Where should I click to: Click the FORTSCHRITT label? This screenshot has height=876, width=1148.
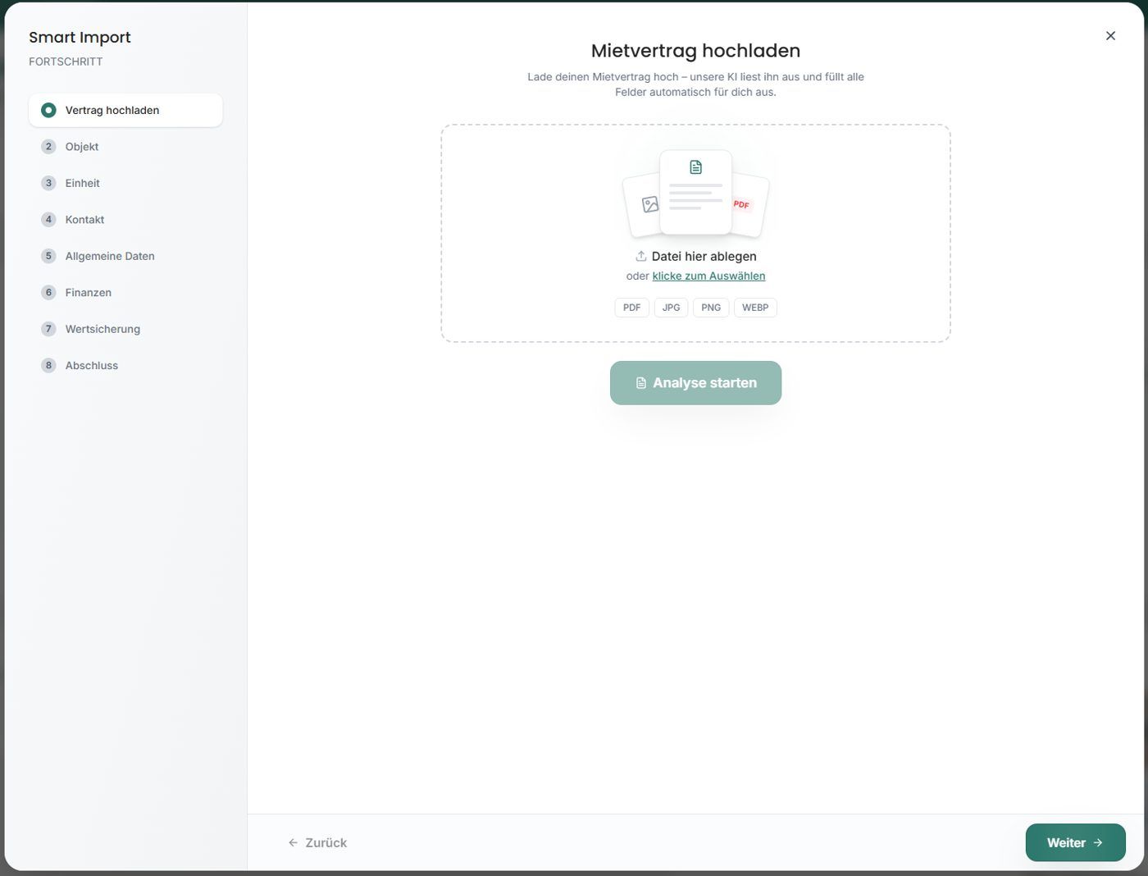point(66,62)
